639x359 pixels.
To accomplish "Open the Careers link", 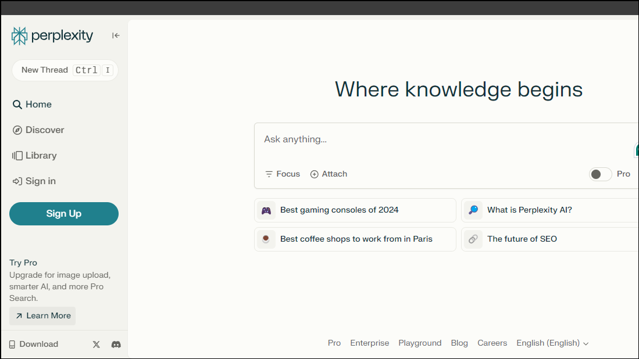I will coord(492,343).
